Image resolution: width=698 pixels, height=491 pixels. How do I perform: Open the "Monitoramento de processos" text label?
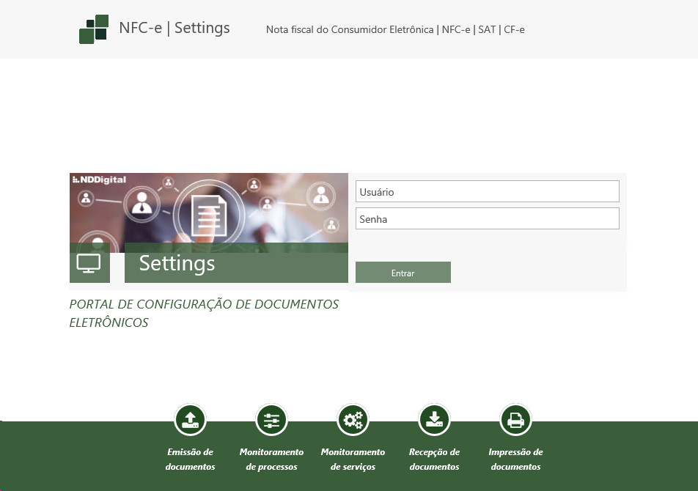click(271, 459)
